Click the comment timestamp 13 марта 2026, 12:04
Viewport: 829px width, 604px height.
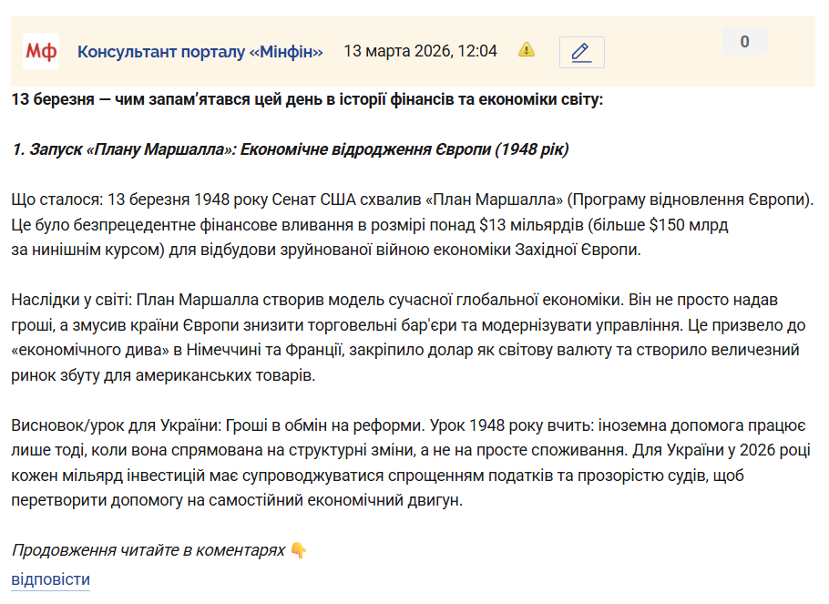pos(420,51)
